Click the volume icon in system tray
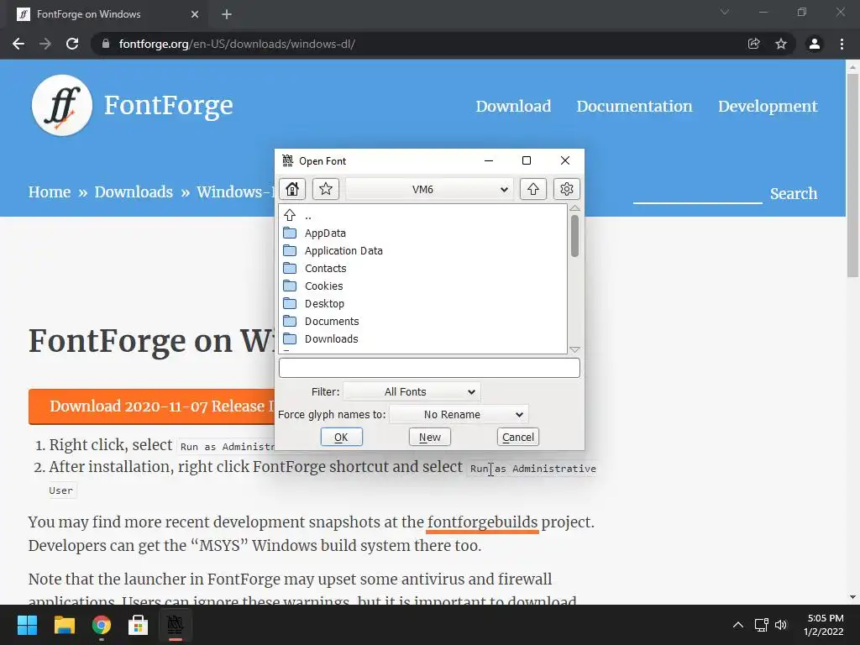The image size is (860, 645). [781, 625]
